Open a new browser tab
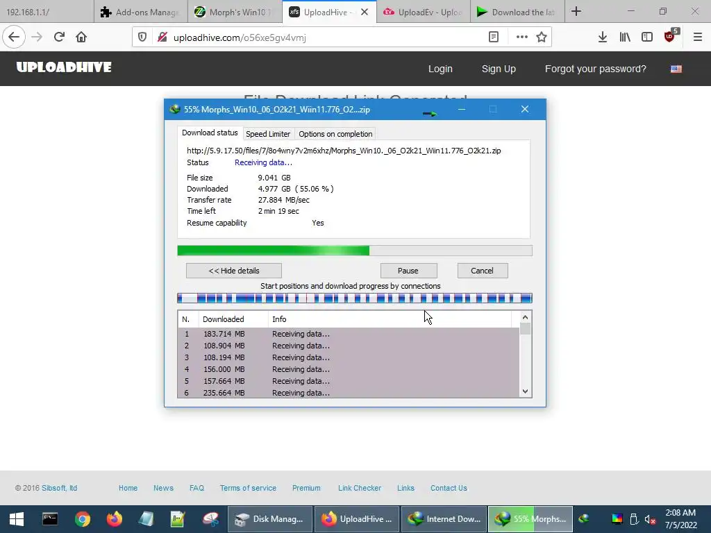Image resolution: width=711 pixels, height=533 pixels. pos(576,11)
